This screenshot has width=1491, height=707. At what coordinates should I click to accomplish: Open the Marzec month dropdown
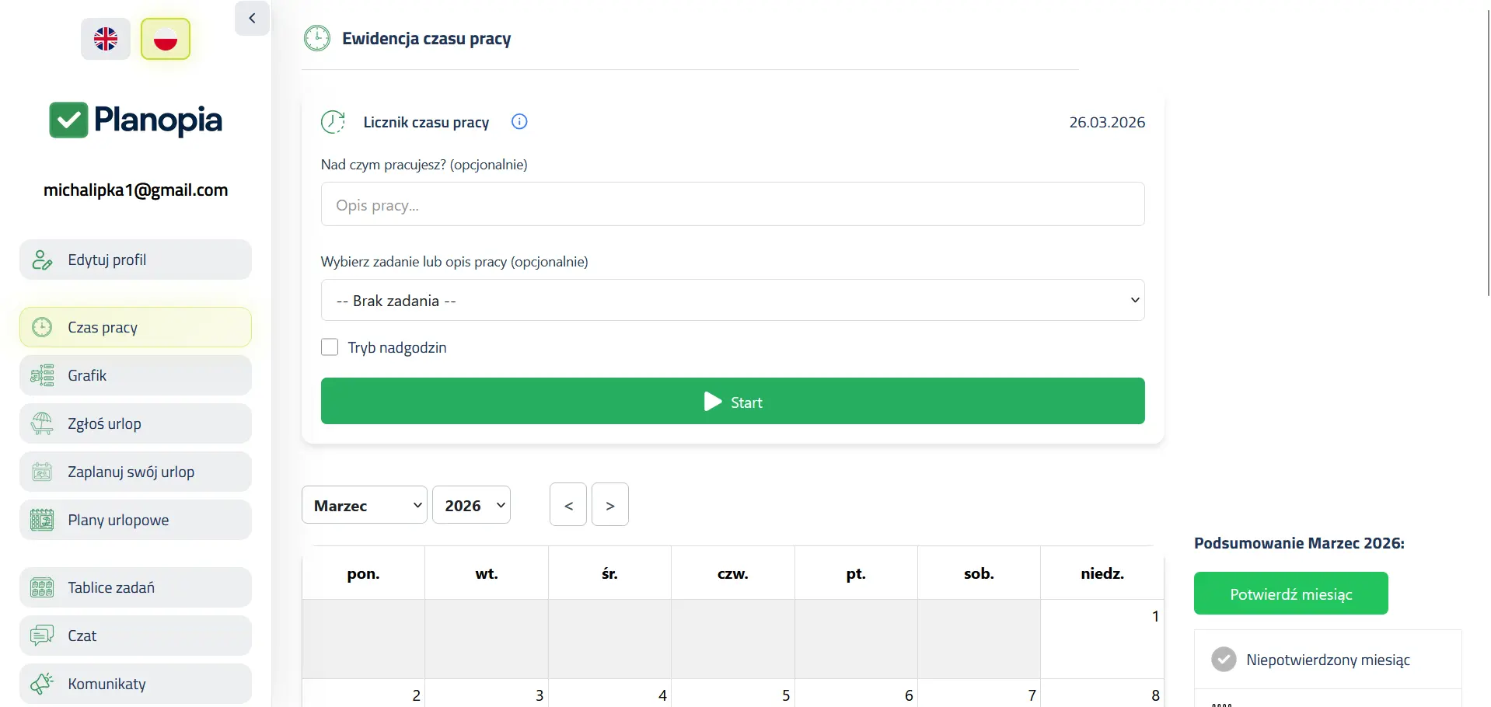pyautogui.click(x=364, y=506)
